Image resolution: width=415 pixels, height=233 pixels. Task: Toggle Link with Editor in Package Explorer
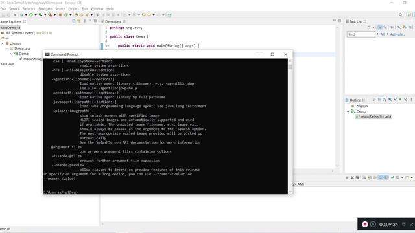click(x=79, y=21)
